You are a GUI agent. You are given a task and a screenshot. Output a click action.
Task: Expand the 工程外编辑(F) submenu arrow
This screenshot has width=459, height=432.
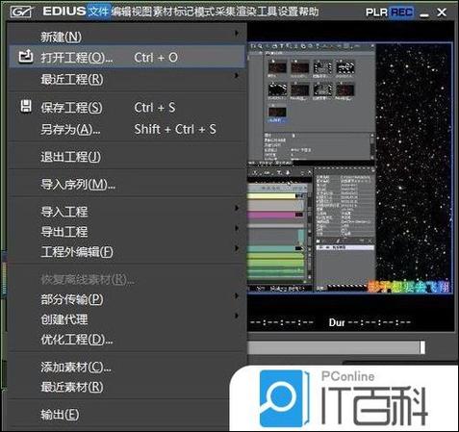tap(237, 248)
